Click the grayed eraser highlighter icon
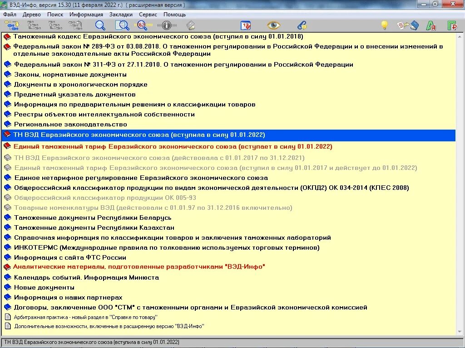465x348 pixels. [x=191, y=25]
